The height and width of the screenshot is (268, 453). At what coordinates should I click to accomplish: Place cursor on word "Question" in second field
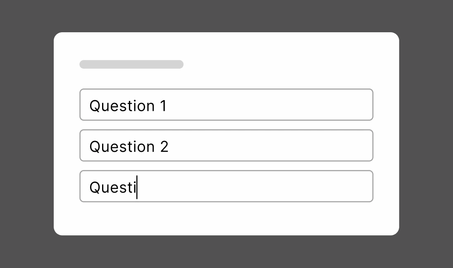tap(122, 146)
